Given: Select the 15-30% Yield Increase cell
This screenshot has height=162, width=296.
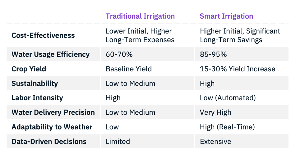Looking at the screenshot, I should 238,69.
